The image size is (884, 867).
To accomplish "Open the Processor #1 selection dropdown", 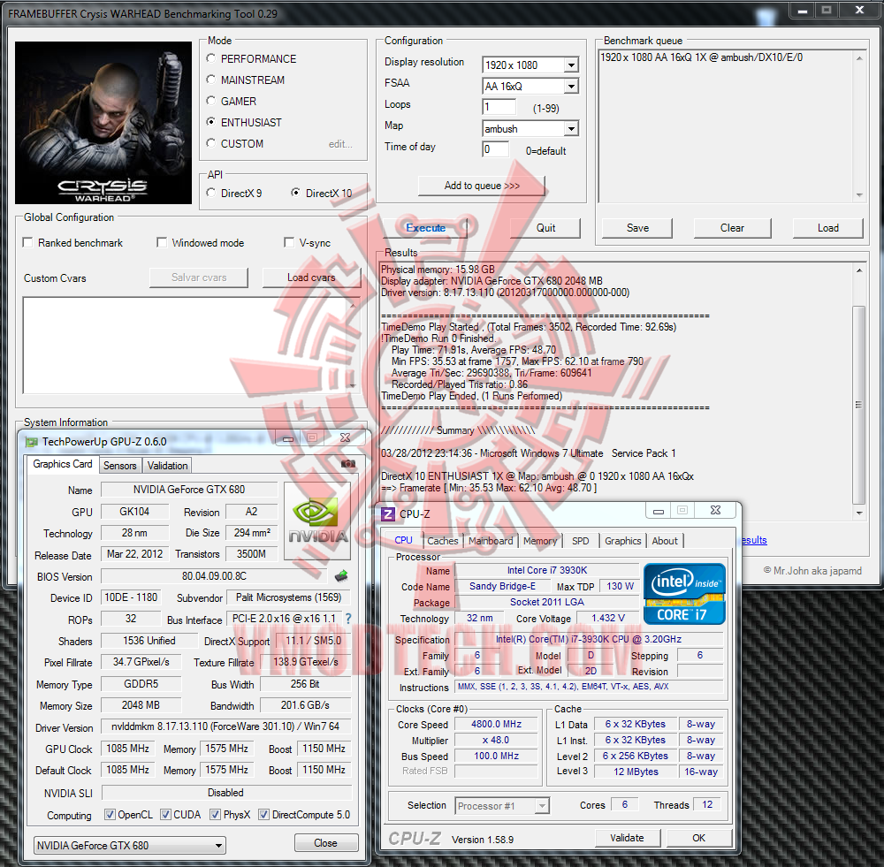I will (x=502, y=806).
